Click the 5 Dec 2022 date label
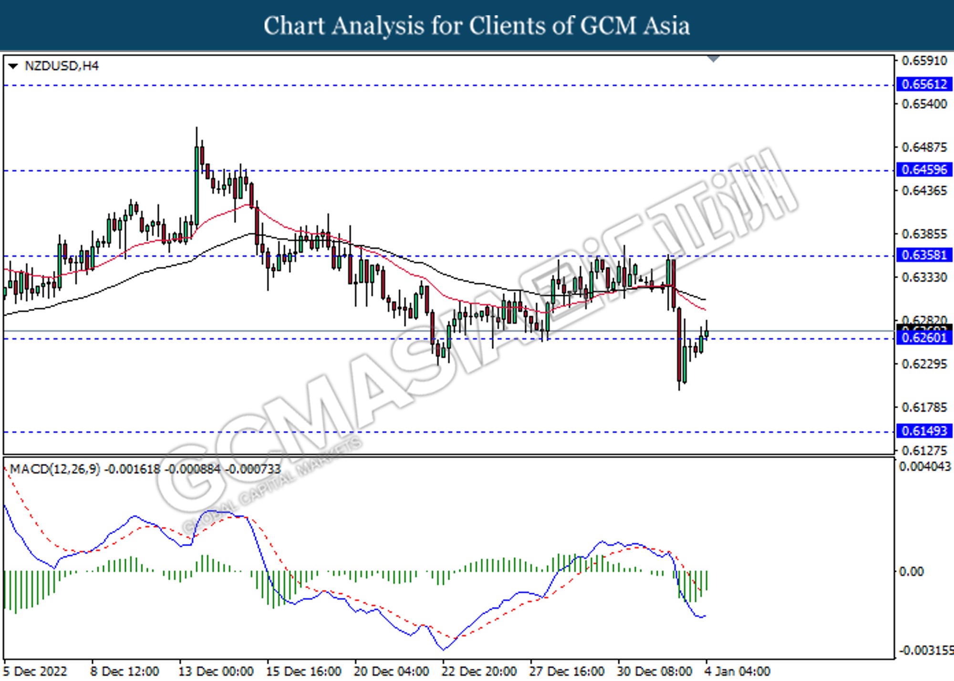 tap(35, 671)
